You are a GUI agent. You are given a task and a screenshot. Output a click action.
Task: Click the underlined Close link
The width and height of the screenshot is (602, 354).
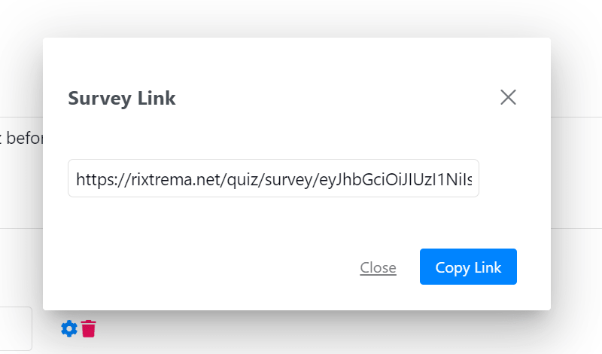click(x=378, y=267)
